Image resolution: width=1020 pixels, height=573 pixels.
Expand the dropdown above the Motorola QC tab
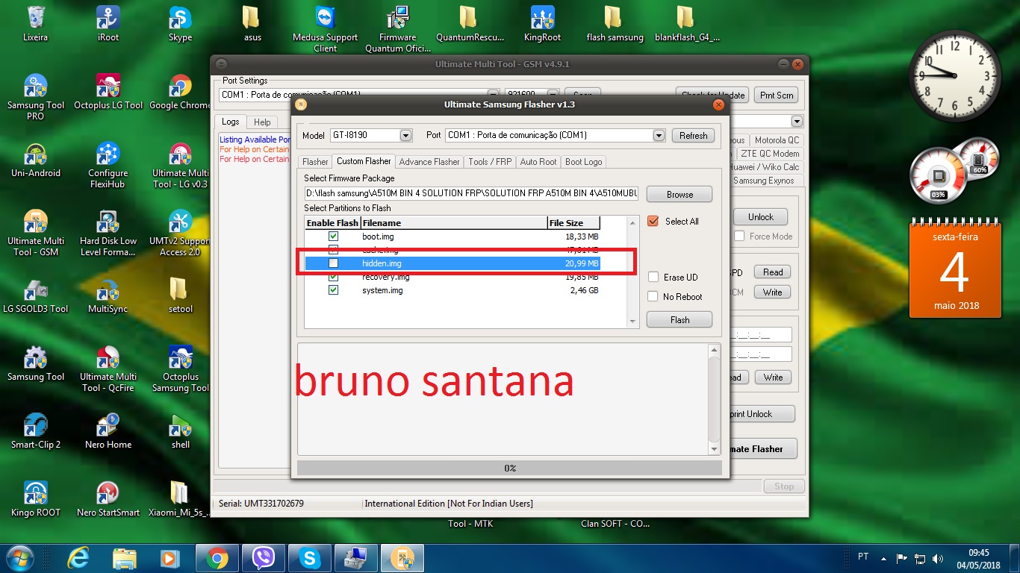click(797, 122)
